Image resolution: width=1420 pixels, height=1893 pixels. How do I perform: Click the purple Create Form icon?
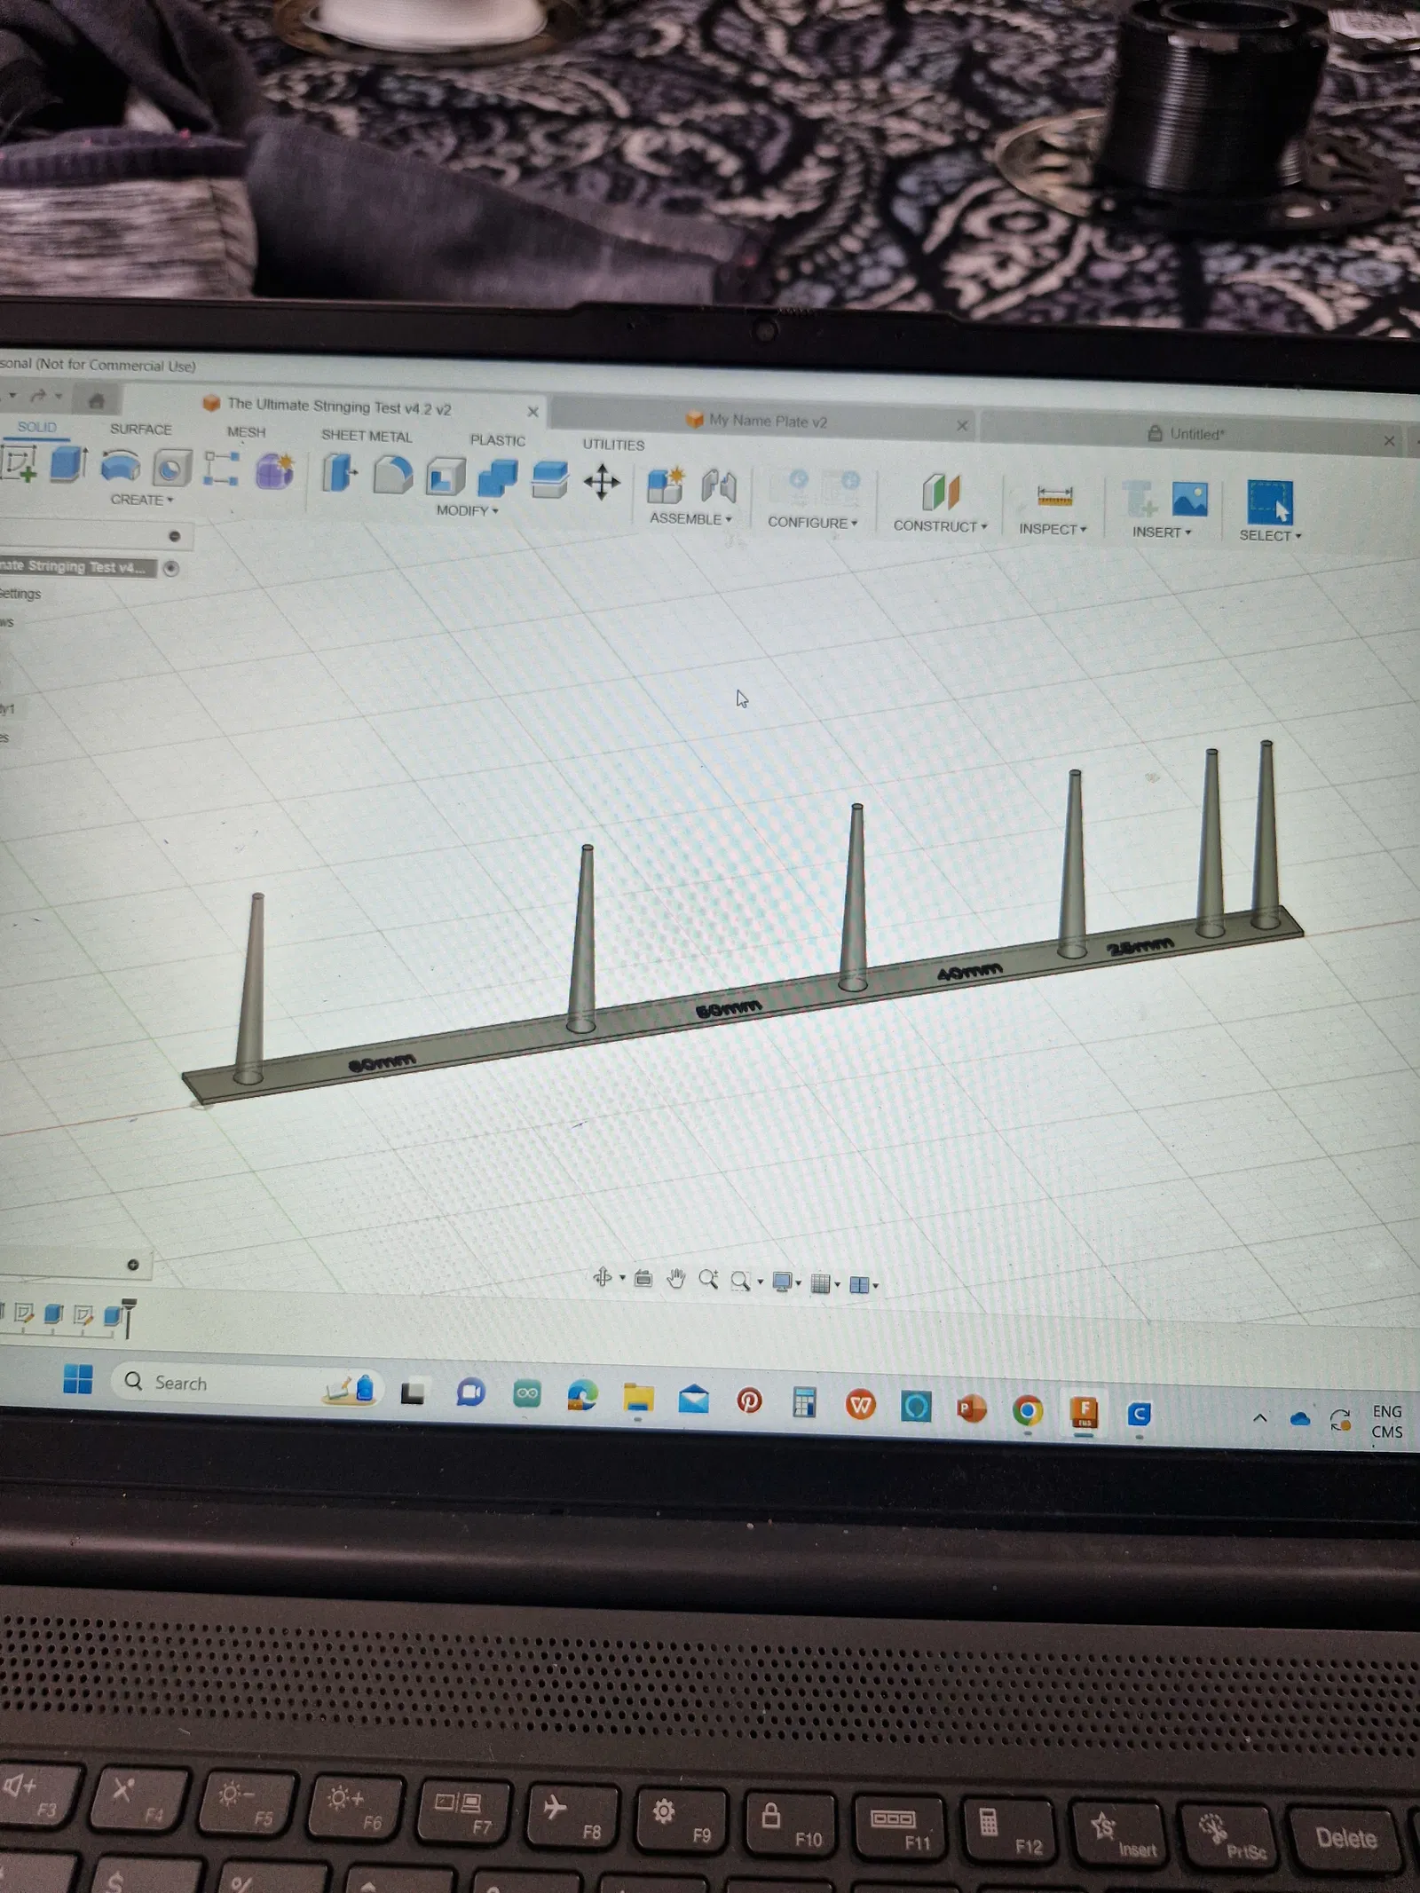coord(275,470)
